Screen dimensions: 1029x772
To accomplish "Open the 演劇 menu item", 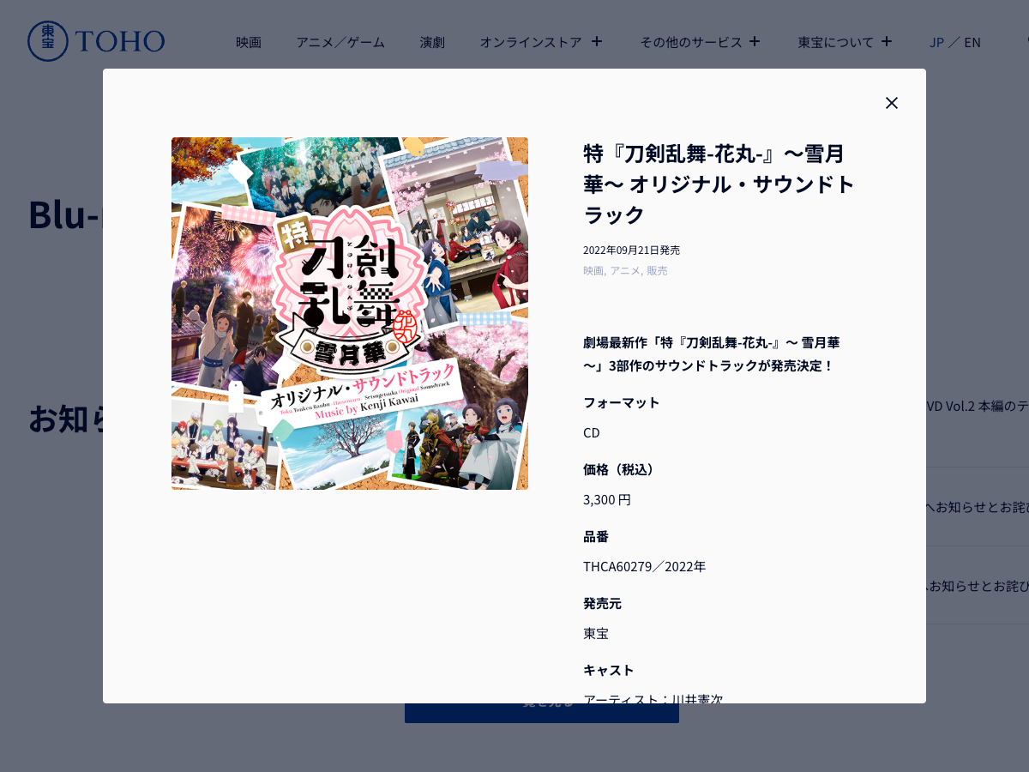I will click(x=432, y=42).
